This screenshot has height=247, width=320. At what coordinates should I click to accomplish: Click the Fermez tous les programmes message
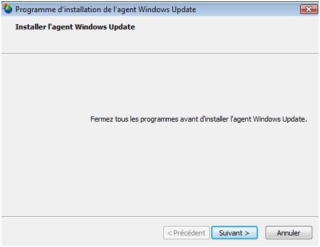[x=198, y=119]
